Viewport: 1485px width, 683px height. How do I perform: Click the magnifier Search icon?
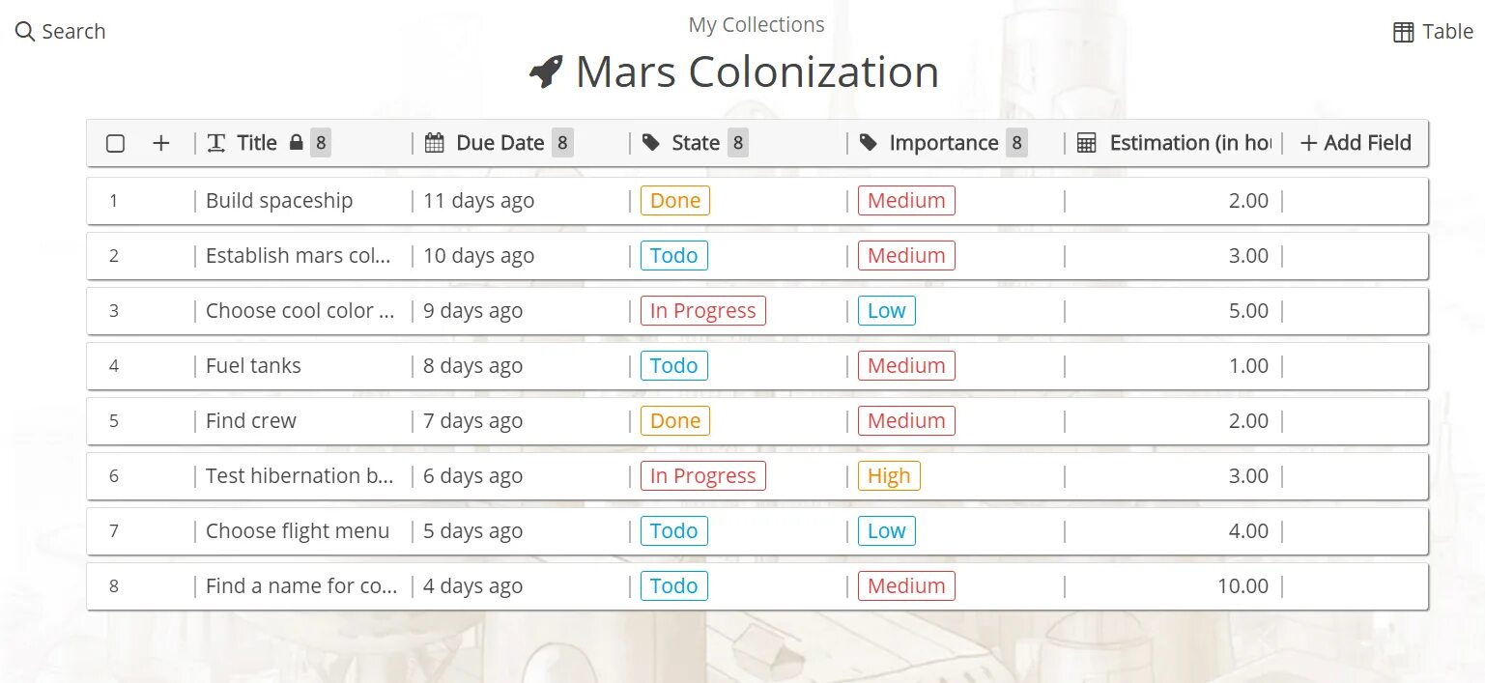click(x=25, y=32)
